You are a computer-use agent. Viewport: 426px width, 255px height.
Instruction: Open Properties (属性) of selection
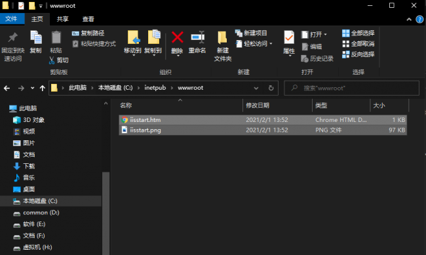(289, 43)
